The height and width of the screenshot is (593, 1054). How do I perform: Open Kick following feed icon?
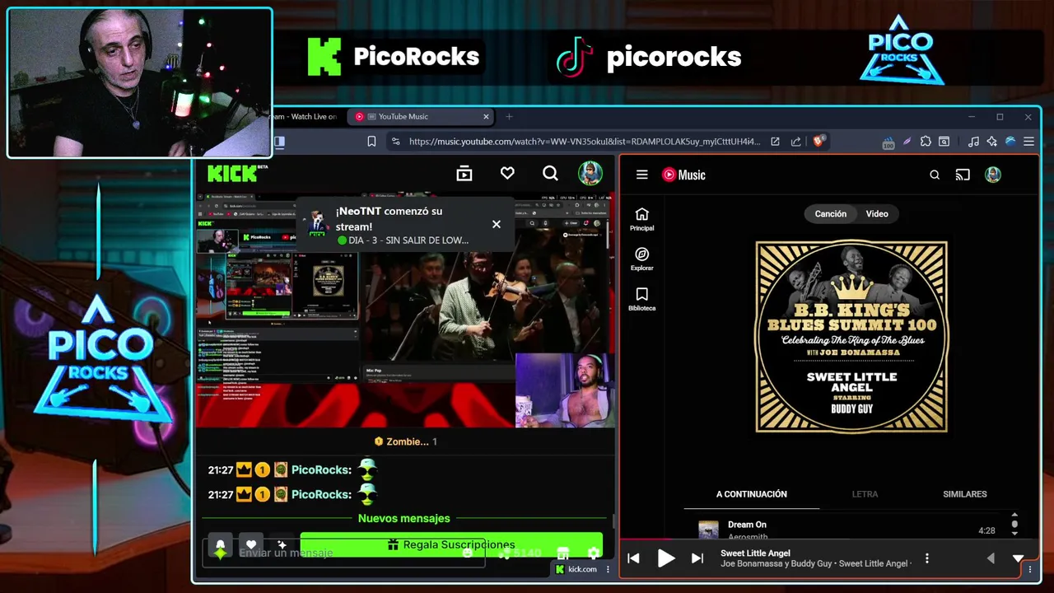464,174
